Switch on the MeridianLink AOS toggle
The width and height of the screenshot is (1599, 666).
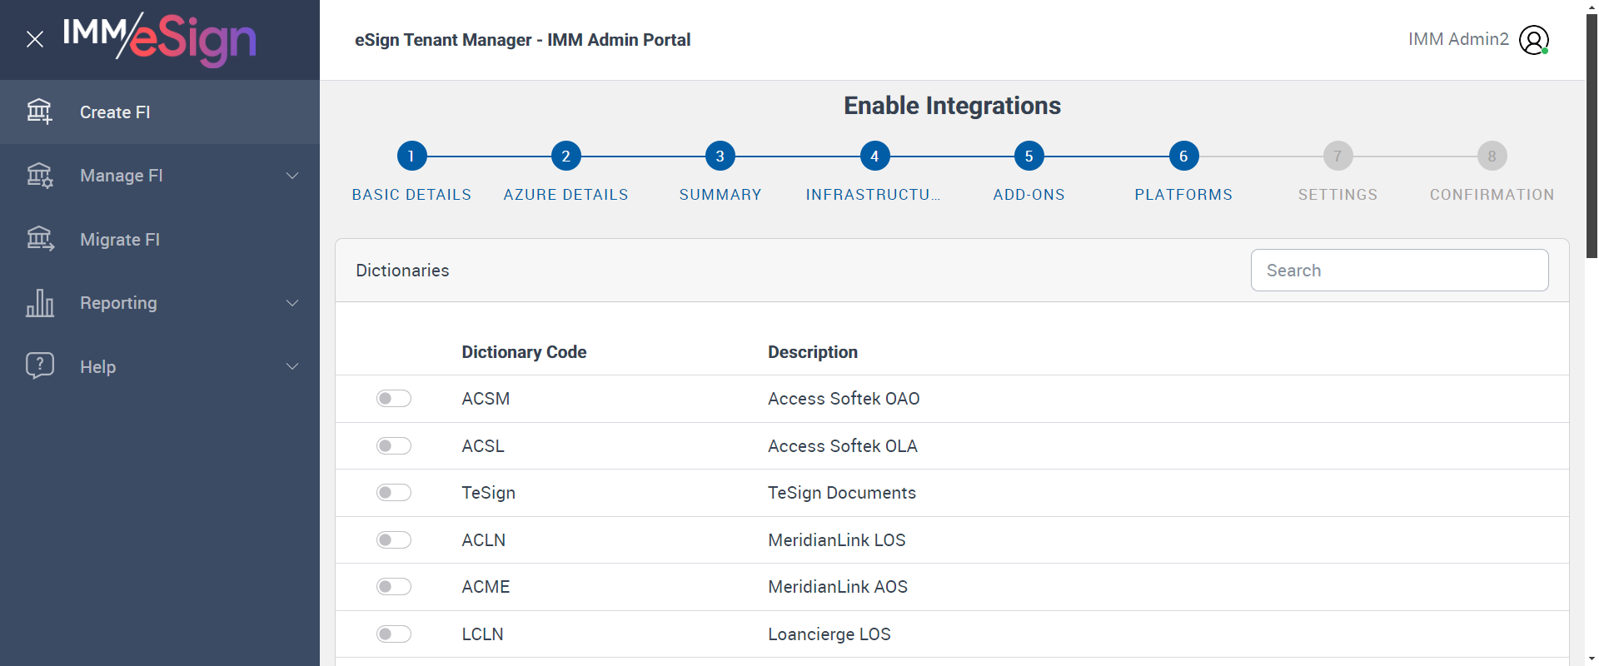pos(394,587)
